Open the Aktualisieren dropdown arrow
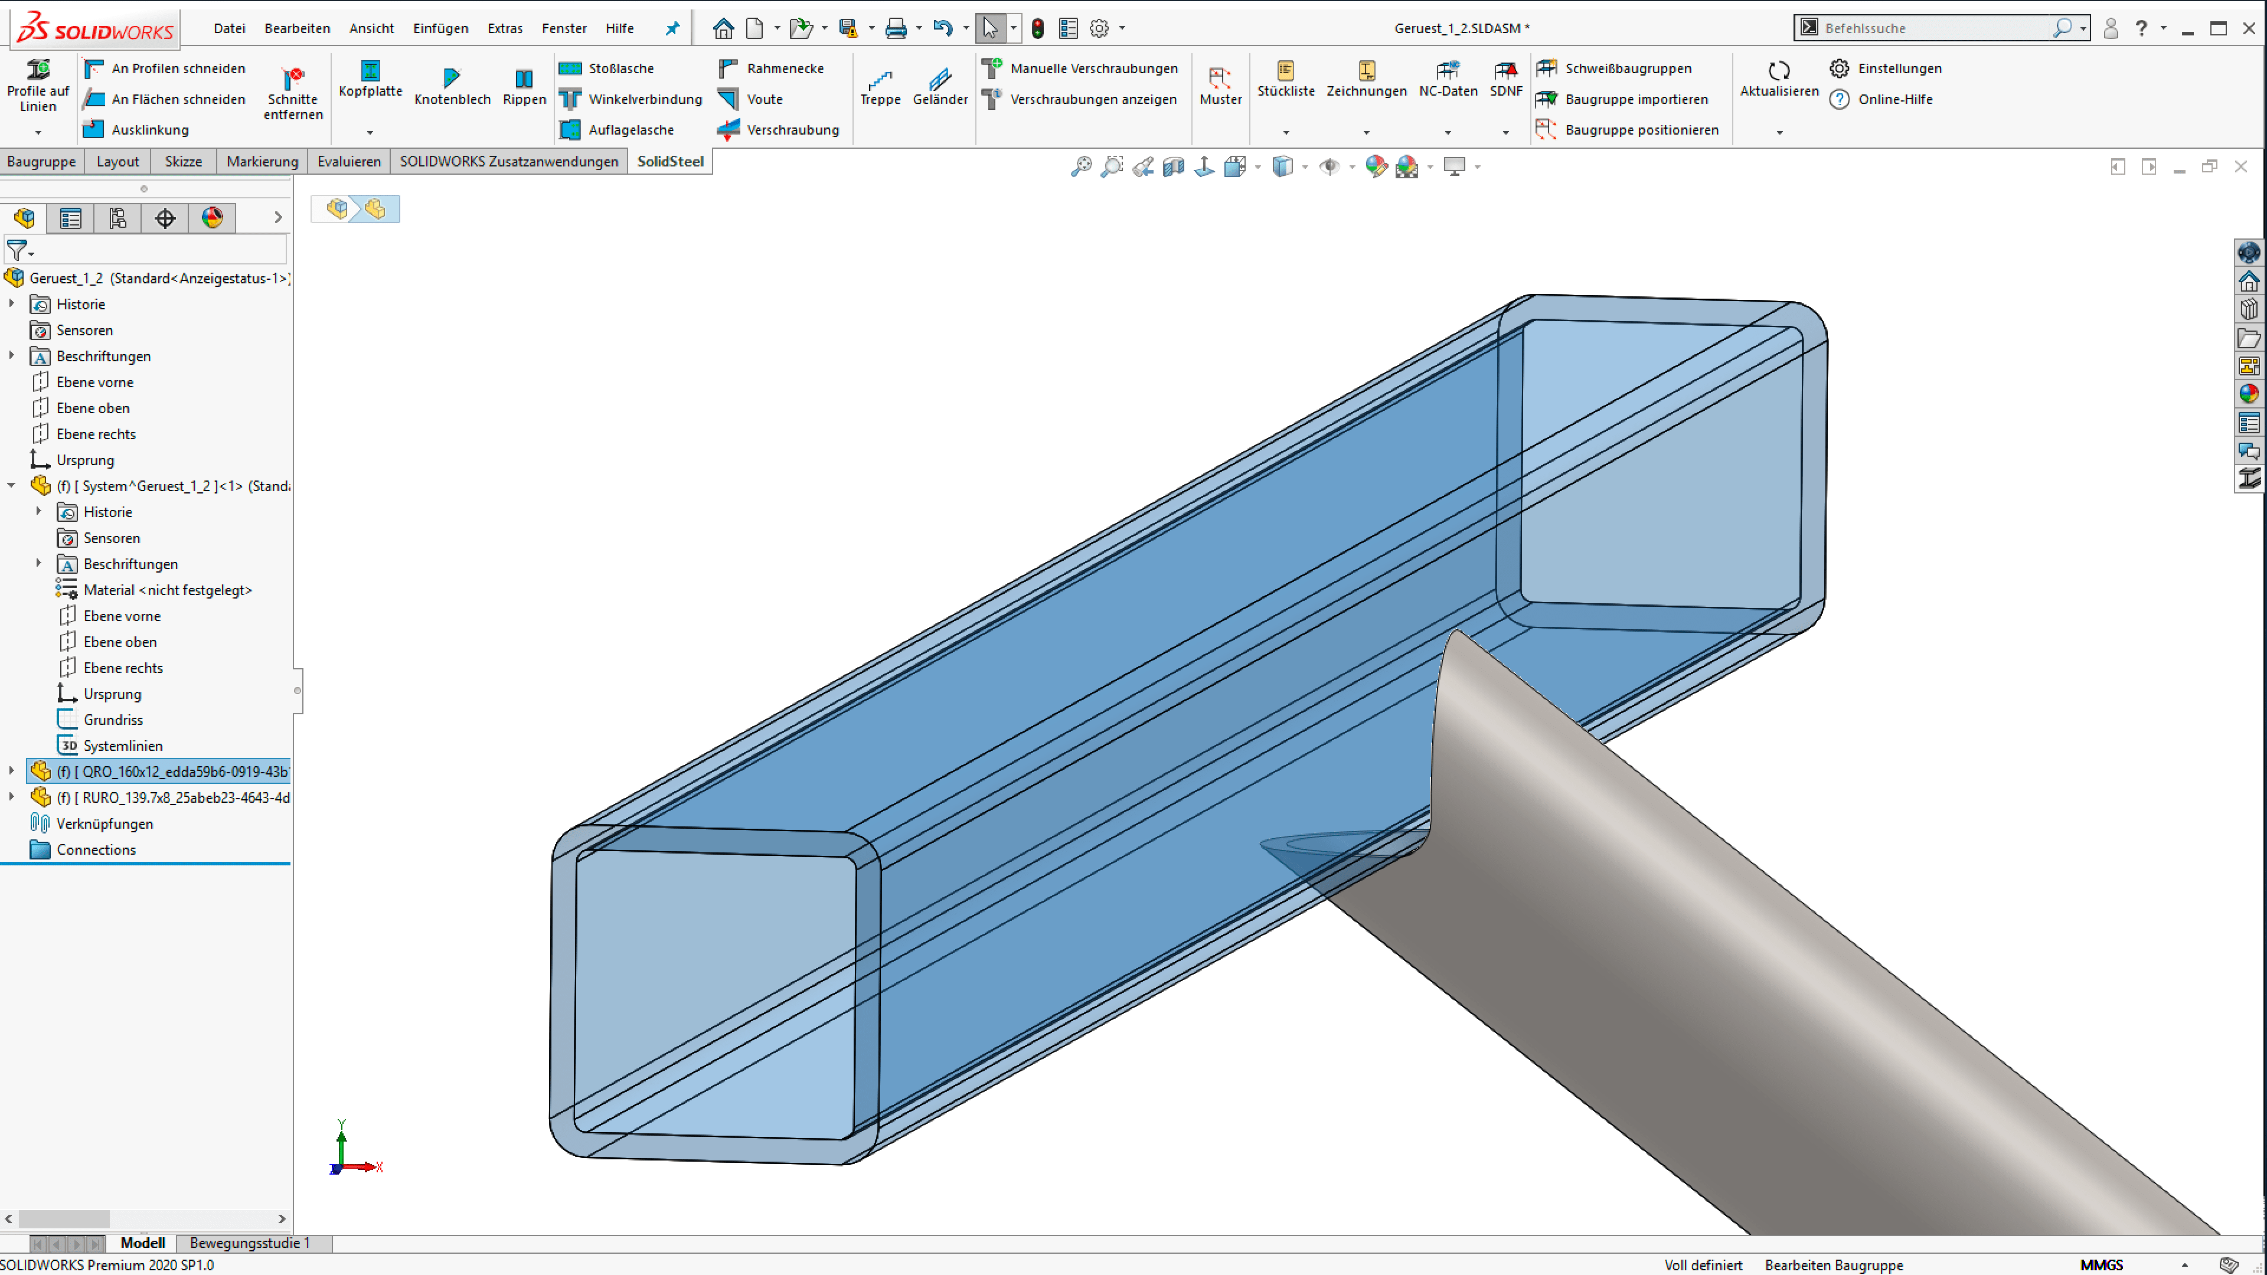2267x1275 pixels. [x=1779, y=133]
